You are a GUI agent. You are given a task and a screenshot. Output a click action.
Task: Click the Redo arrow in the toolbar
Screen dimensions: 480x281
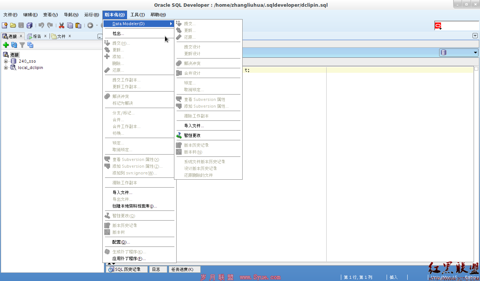pos(49,25)
